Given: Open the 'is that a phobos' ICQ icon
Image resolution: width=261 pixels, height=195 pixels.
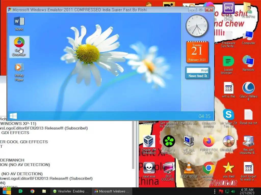Looking at the screenshot, I should (x=169, y=145).
